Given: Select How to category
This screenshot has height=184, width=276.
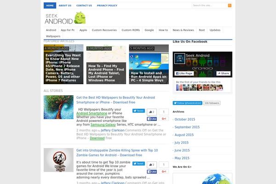Looking at the screenshot, I should click(x=163, y=30).
